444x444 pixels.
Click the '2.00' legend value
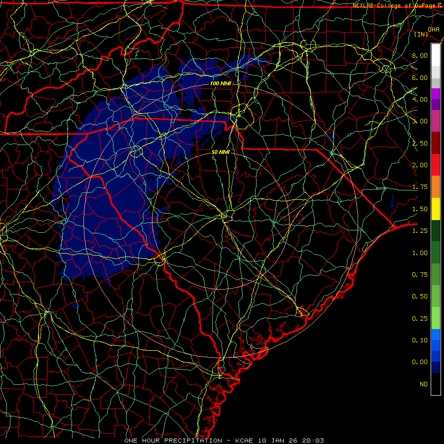(x=420, y=165)
